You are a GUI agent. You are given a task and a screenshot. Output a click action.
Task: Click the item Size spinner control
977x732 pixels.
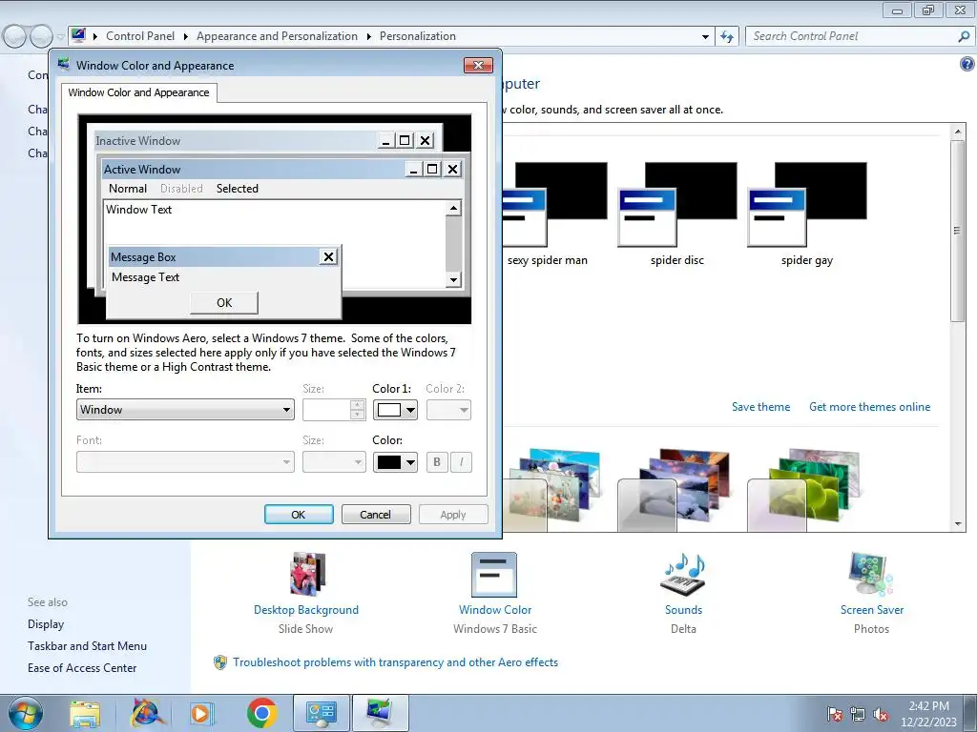(357, 410)
